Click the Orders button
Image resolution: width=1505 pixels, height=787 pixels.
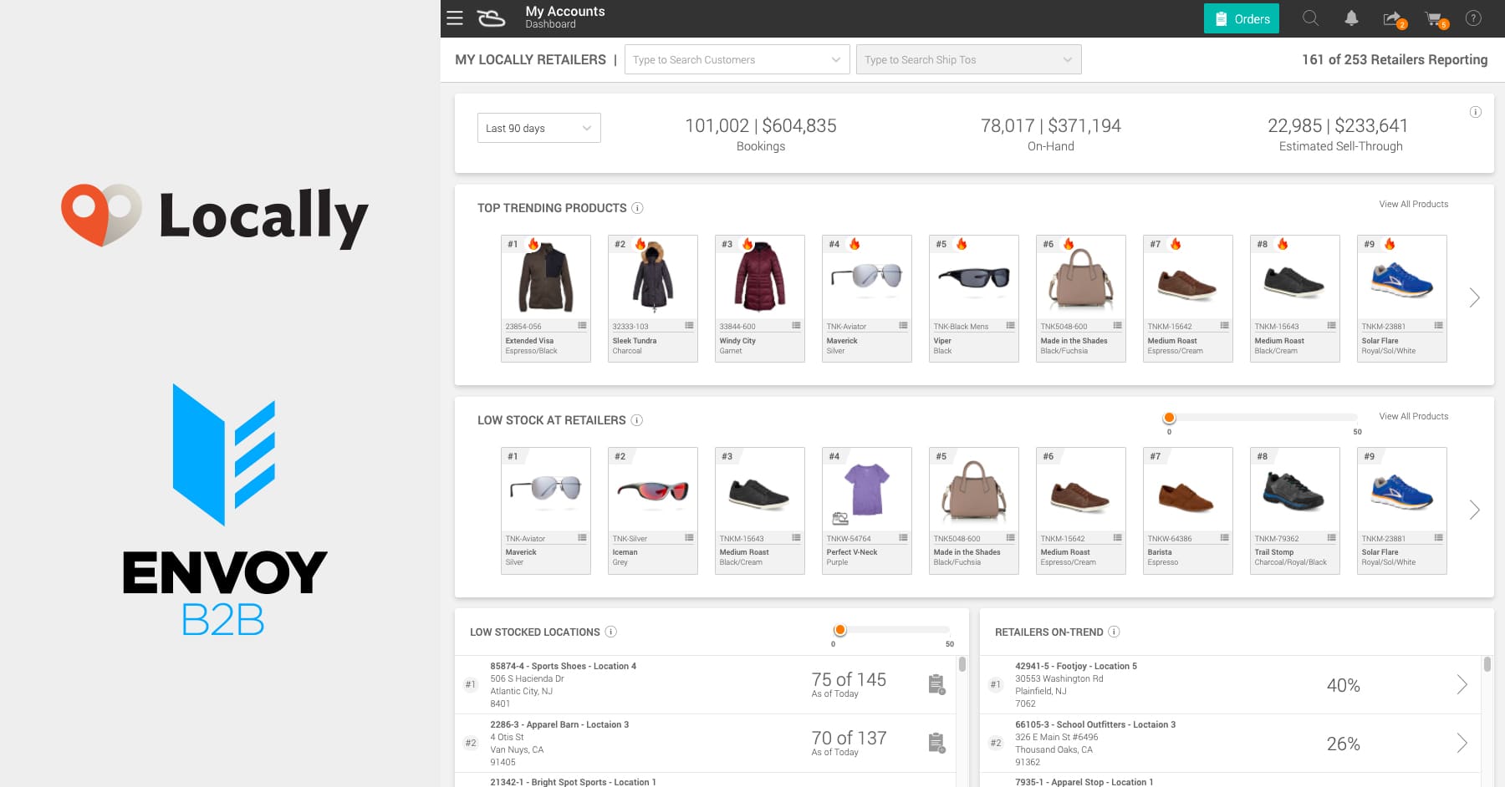coord(1241,18)
